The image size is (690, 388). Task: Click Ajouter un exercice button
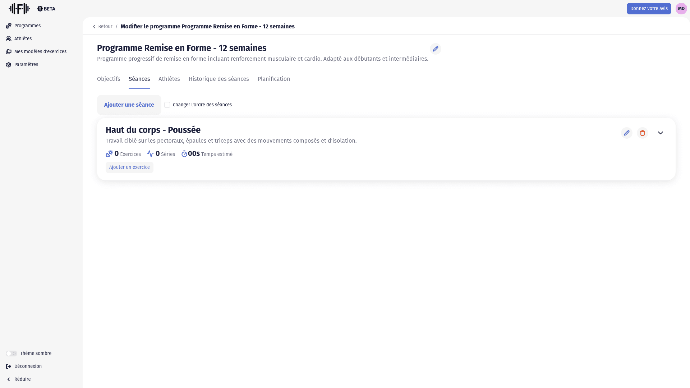click(129, 167)
